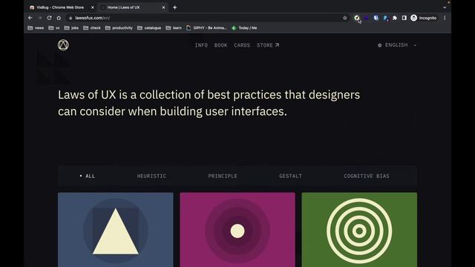Open the productivity bookmarks folder
This screenshot has width=475, height=267.
point(119,28)
